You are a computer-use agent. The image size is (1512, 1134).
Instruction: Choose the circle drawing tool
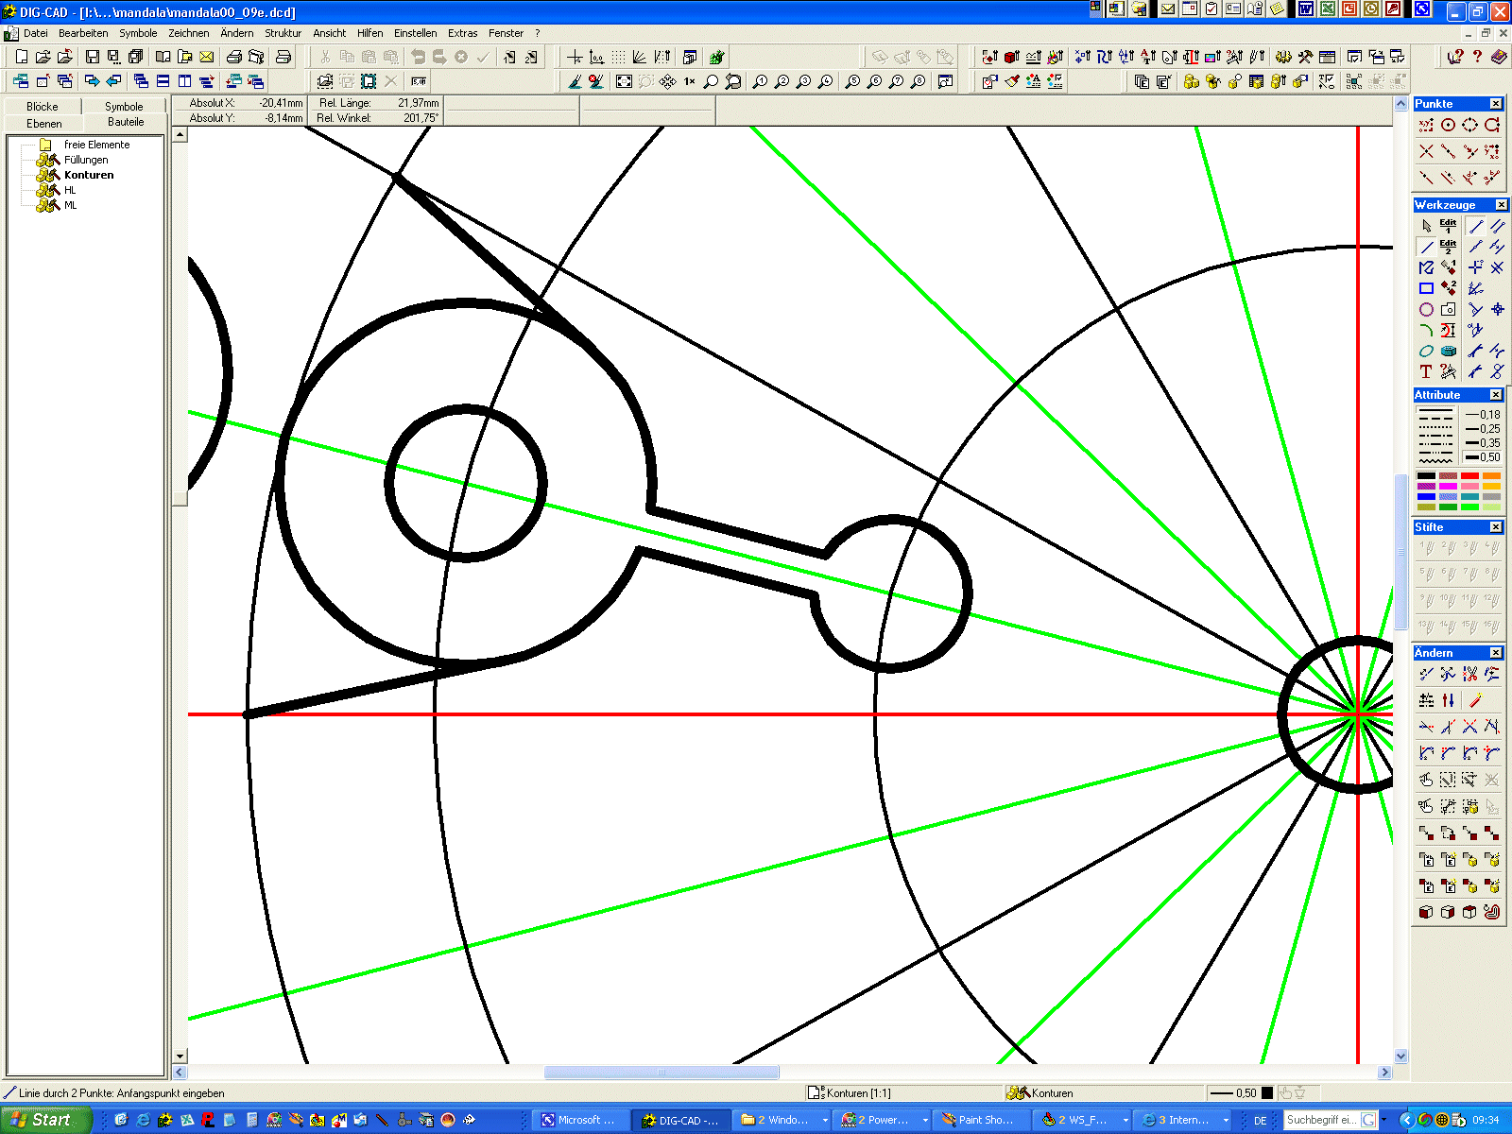pos(1426,309)
